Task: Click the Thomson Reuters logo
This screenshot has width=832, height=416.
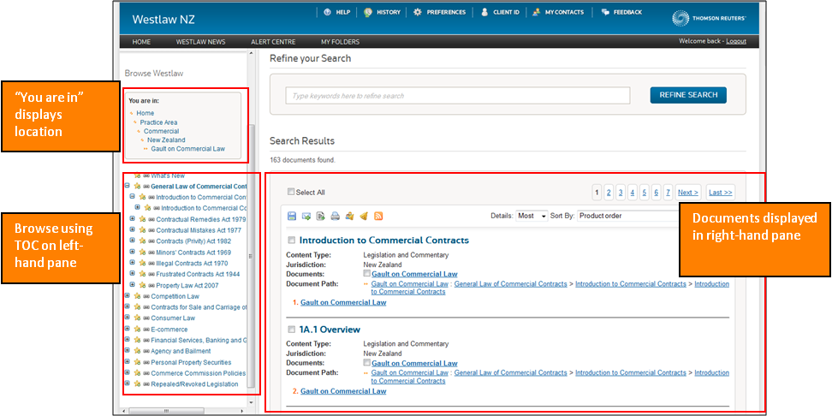Action: pos(710,19)
